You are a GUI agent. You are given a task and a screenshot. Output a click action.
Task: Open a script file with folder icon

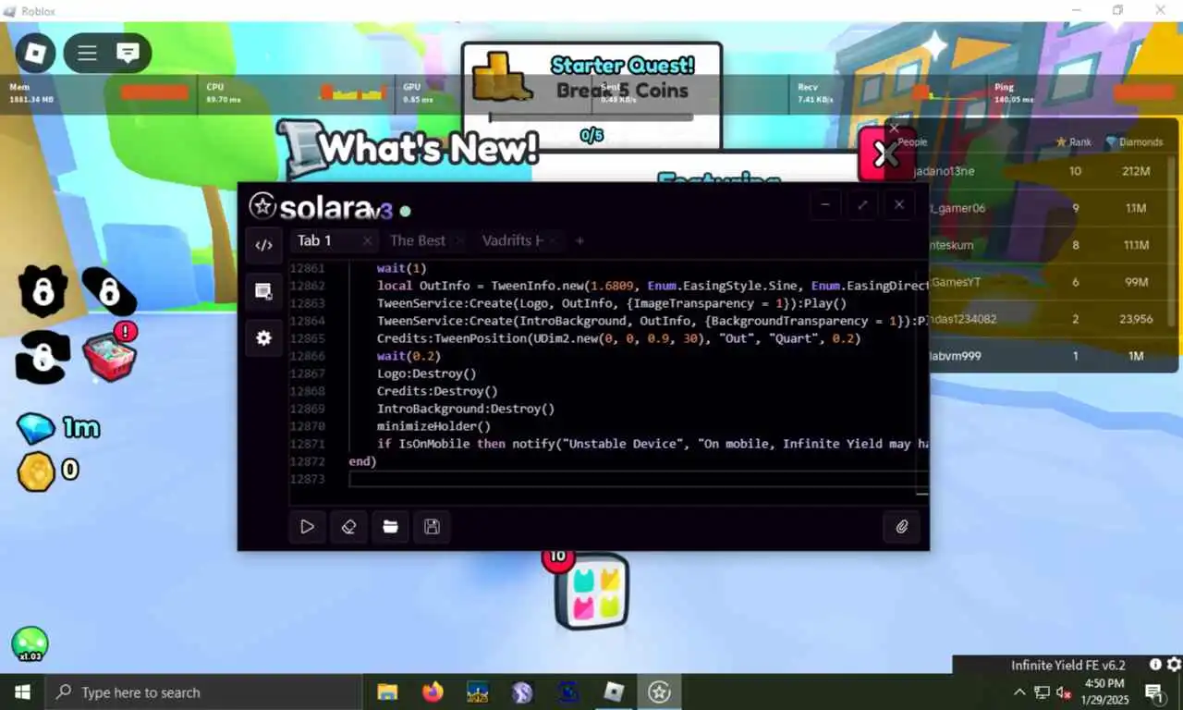[390, 527]
